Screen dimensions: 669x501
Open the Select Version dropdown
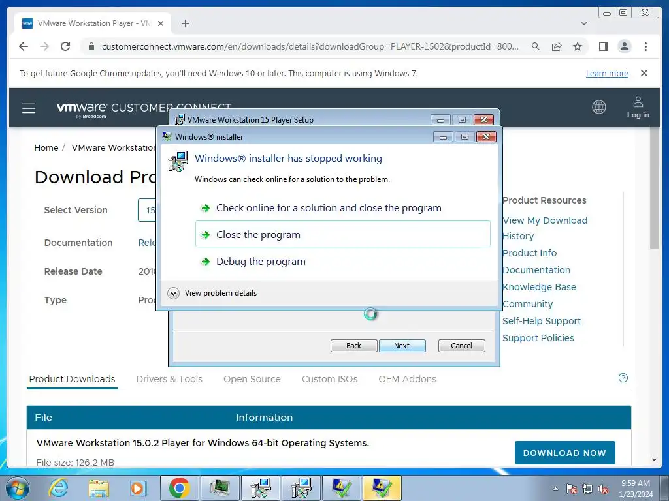click(x=147, y=210)
